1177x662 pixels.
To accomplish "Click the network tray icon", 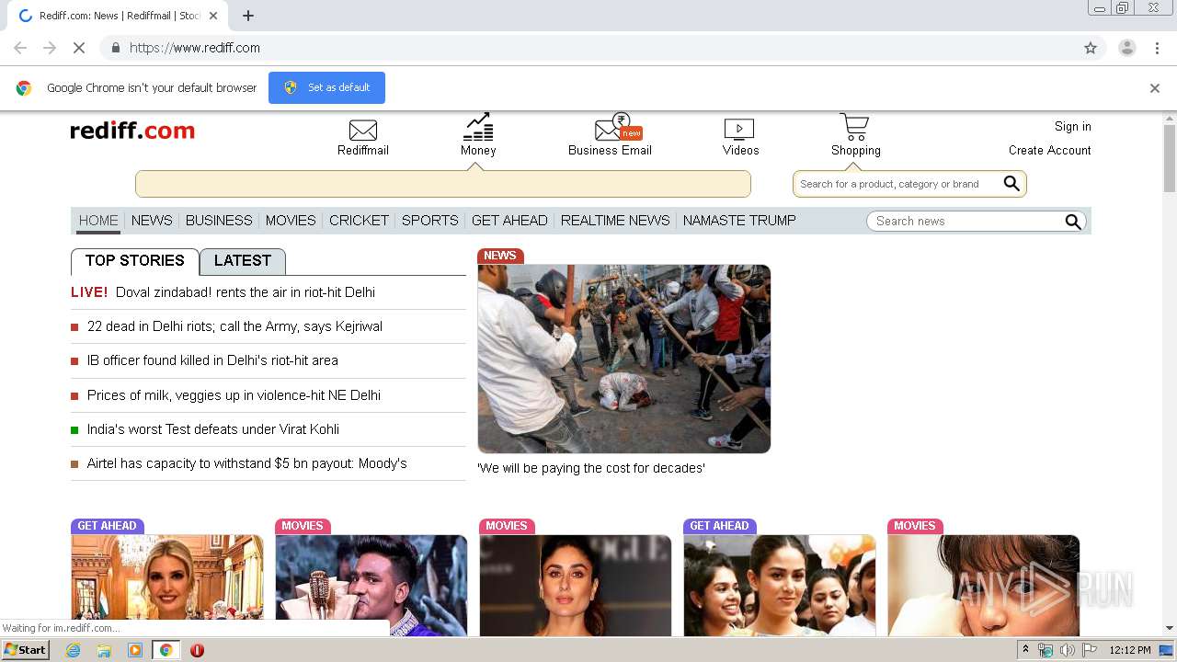I will [x=1046, y=650].
